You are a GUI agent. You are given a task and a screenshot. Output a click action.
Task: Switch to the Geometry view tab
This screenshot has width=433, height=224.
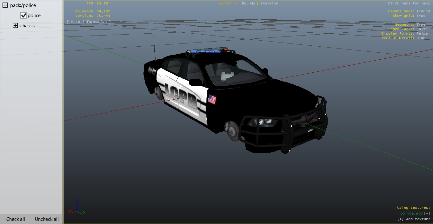[228, 3]
